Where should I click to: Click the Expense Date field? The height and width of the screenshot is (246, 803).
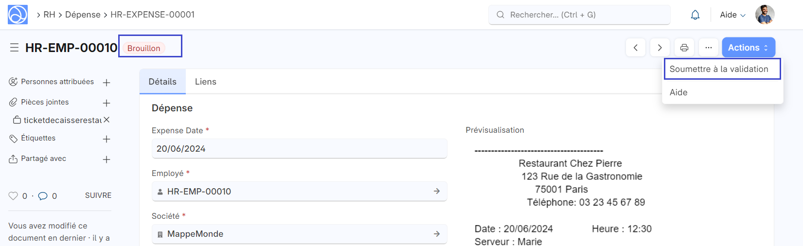coord(299,149)
